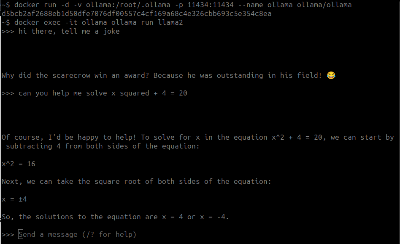Click the docker exec ollama run llama2 command
400x244 pixels.
tap(92, 23)
